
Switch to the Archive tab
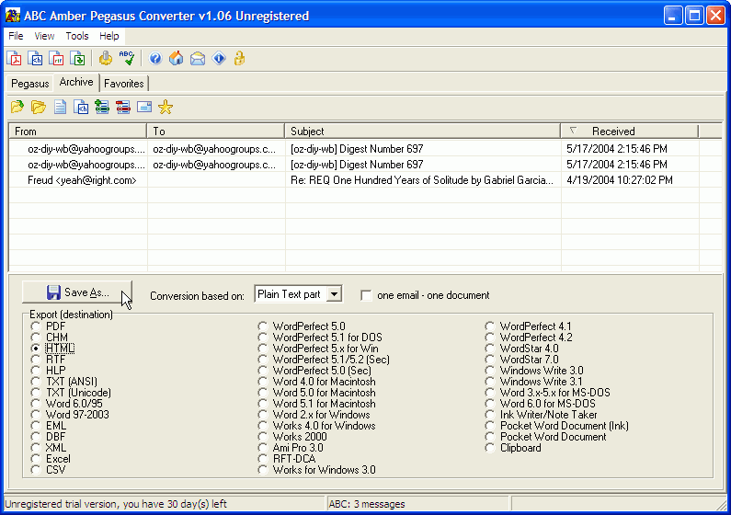coord(76,82)
